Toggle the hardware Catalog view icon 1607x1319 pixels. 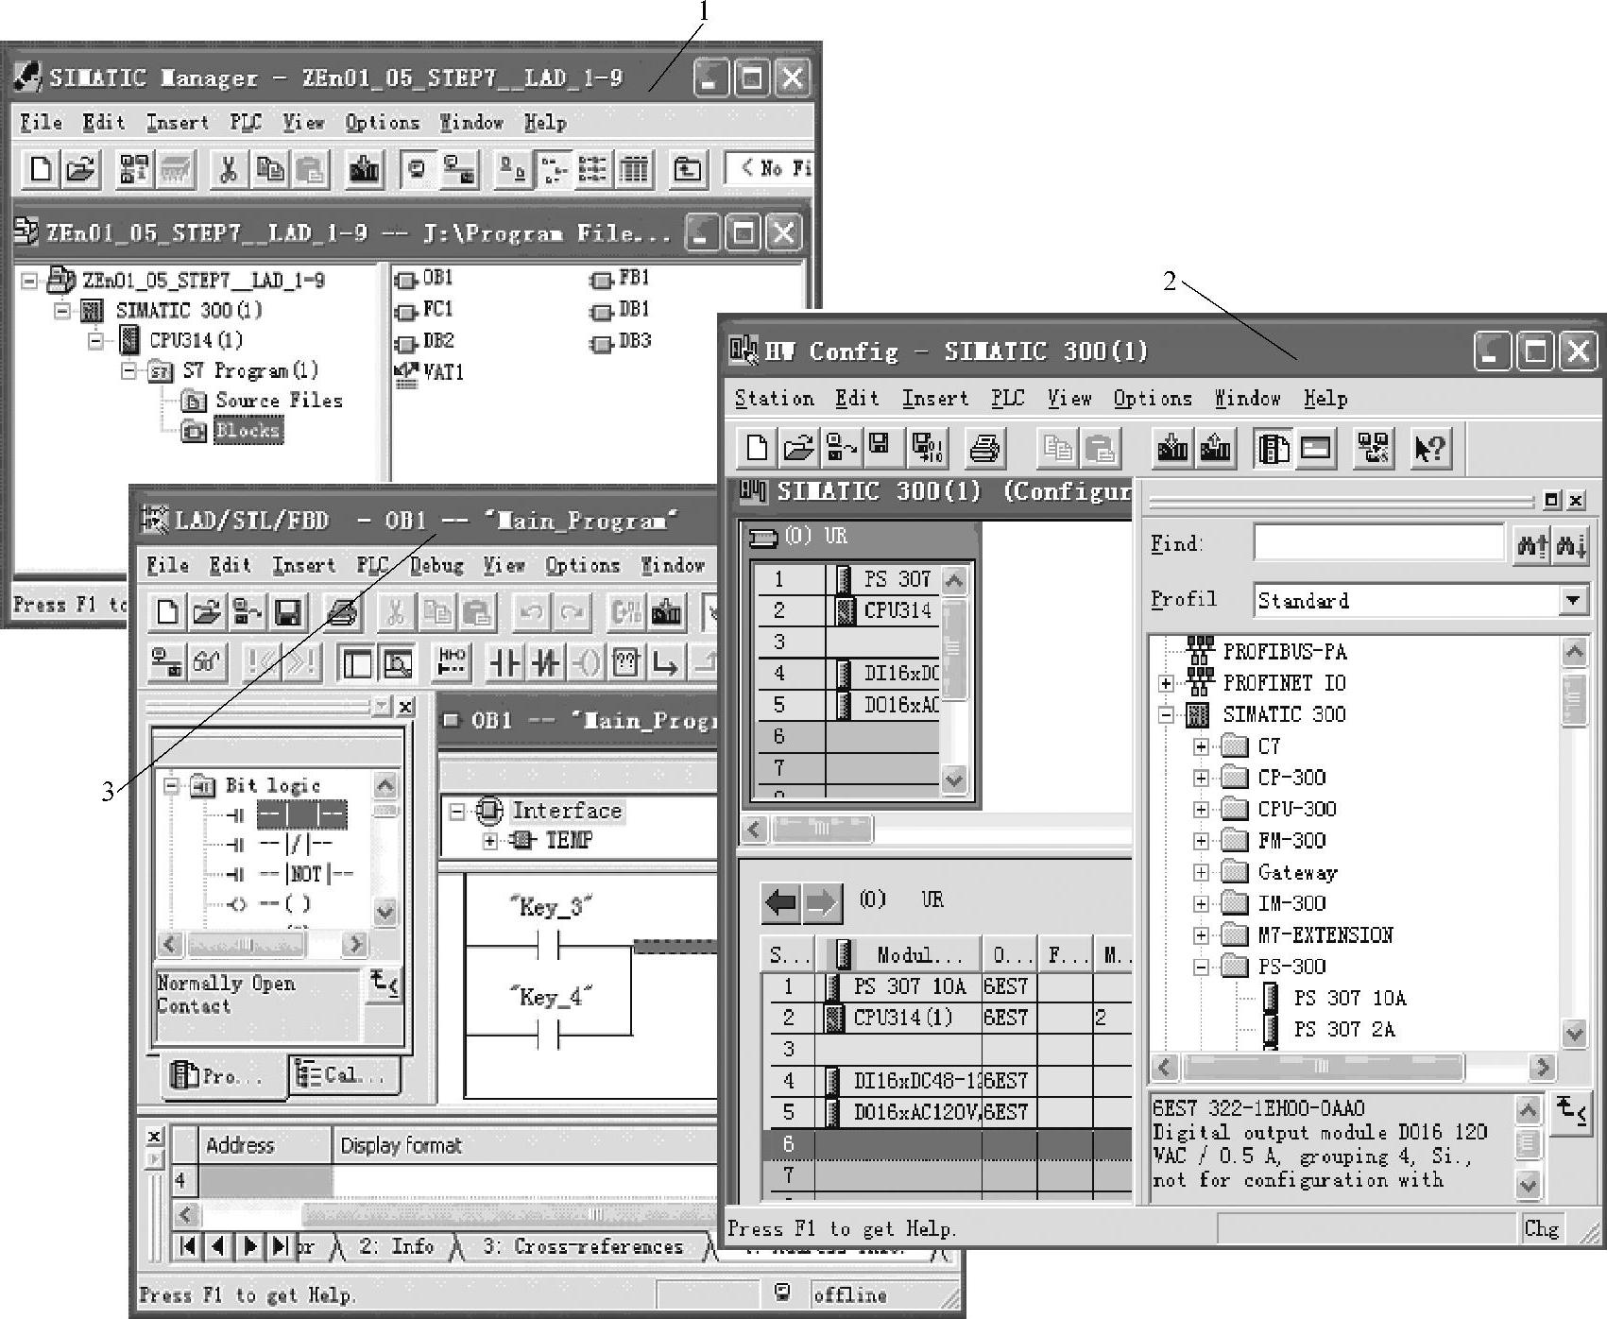[x=1274, y=448]
